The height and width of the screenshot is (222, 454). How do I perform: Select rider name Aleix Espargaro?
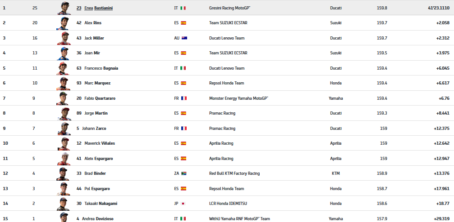tap(98, 159)
